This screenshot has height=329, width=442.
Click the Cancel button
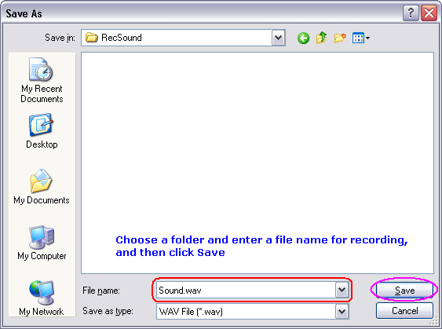(404, 311)
